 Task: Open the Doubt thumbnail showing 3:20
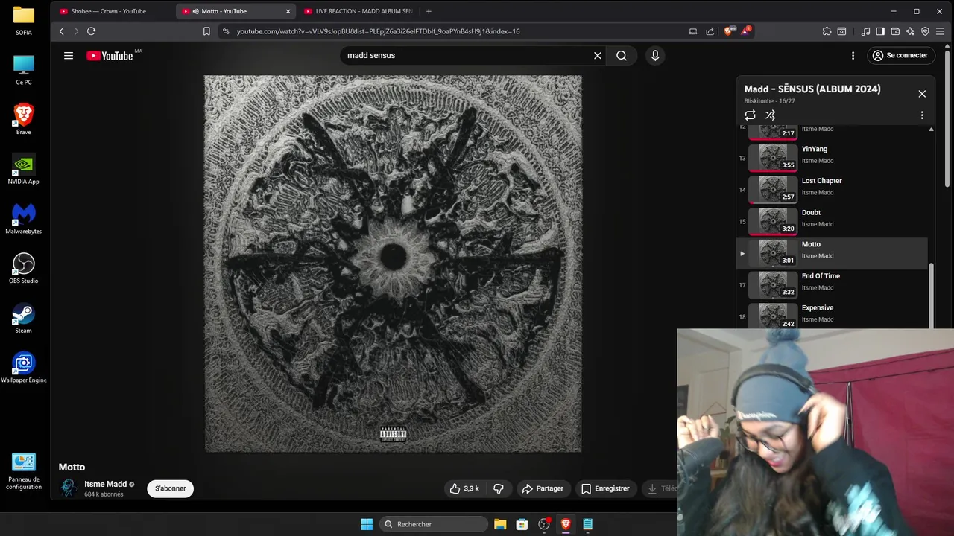(773, 221)
